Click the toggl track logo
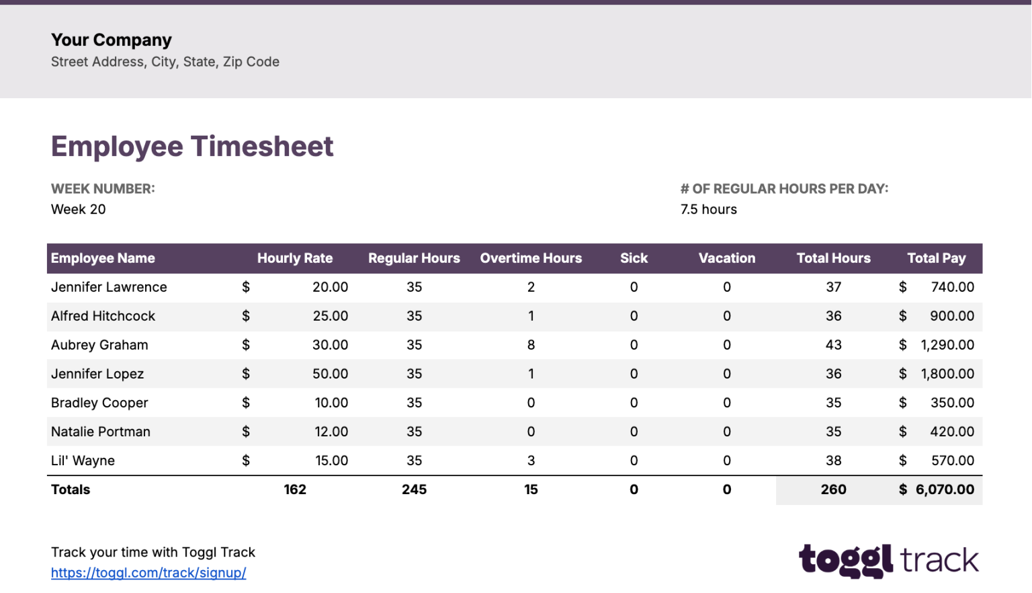 coord(886,560)
